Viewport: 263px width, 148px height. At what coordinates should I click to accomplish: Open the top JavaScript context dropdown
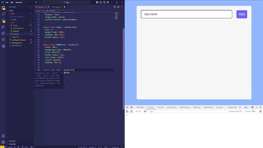(138, 111)
